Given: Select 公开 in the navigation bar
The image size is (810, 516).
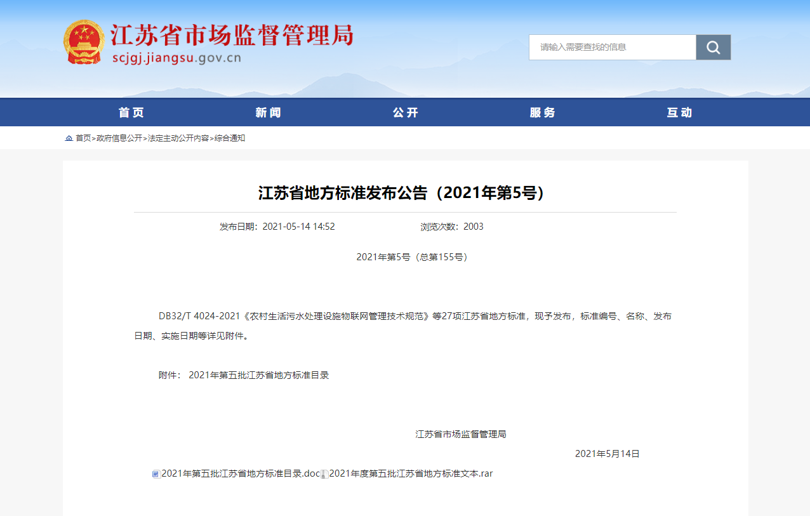Looking at the screenshot, I should [x=406, y=113].
